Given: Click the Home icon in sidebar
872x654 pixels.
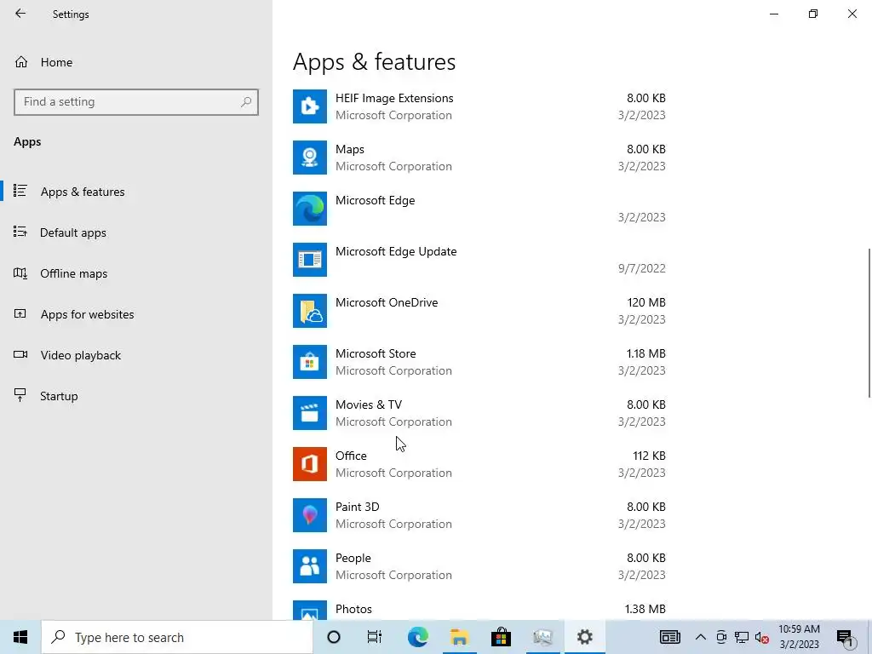Looking at the screenshot, I should (21, 62).
